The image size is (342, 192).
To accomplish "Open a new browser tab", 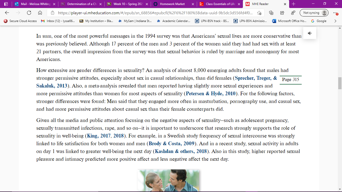I will tap(294, 4).
